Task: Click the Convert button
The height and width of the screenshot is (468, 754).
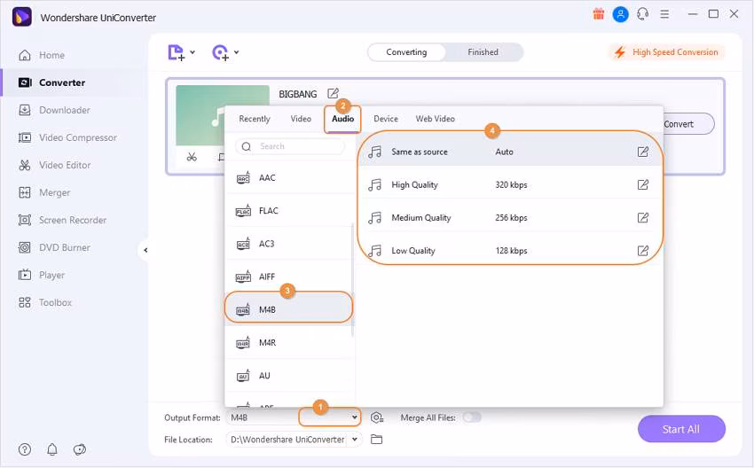Action: (687, 124)
